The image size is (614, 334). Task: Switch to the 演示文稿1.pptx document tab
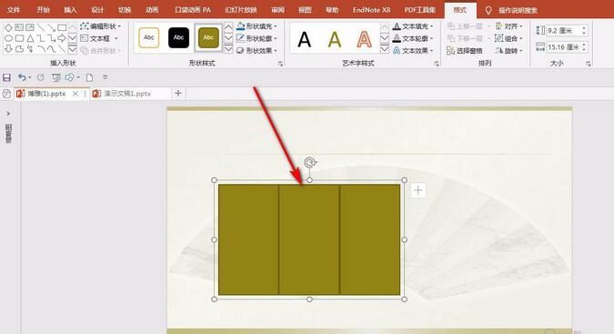coord(123,94)
